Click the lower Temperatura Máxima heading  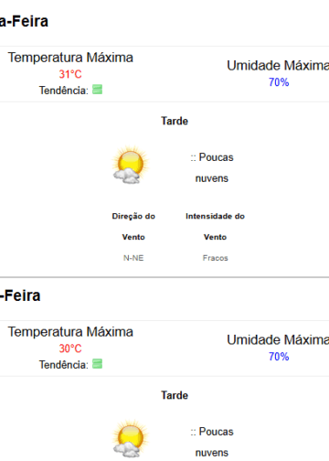coord(70,332)
